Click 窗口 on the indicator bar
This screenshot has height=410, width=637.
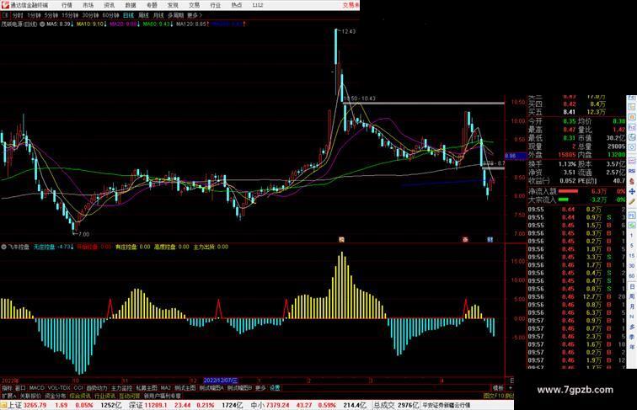tap(20, 388)
